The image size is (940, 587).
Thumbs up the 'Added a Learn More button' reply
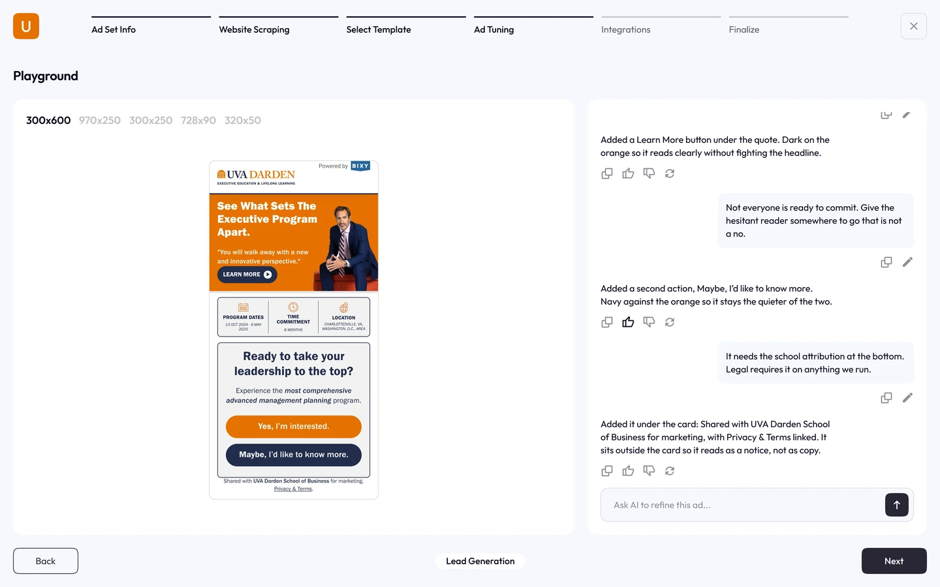628,173
